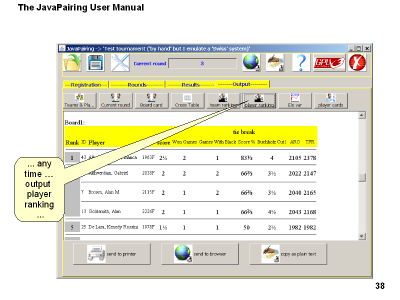This screenshot has height=300, width=400.
Task: Click the Current round number field
Action: 202,63
